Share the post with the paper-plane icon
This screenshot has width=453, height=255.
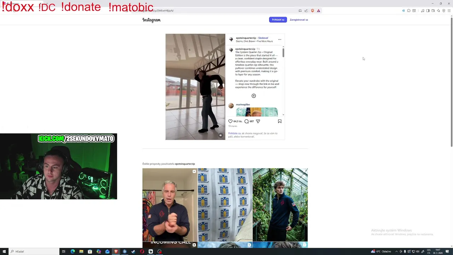[x=258, y=121]
